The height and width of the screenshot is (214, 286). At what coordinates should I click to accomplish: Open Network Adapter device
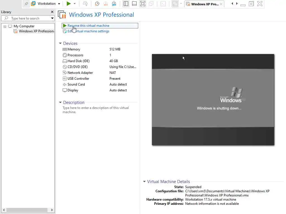coord(80,73)
